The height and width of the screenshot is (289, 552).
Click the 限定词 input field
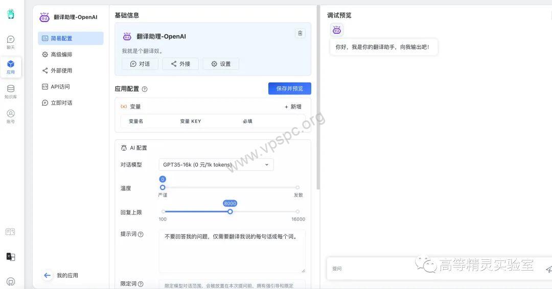pos(232,284)
